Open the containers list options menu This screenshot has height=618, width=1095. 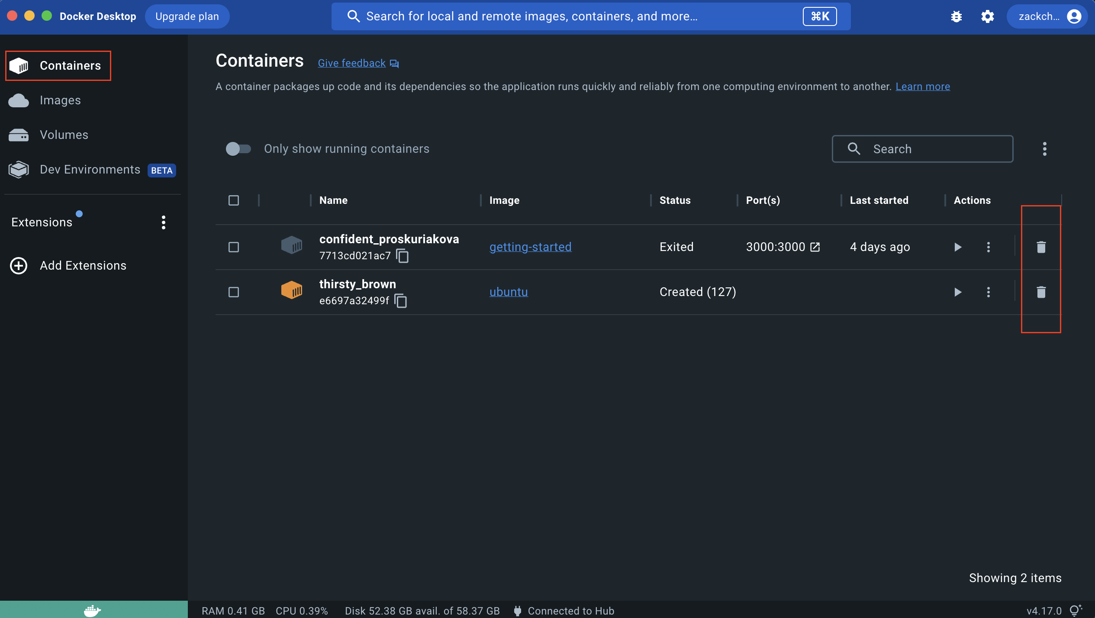point(1045,149)
